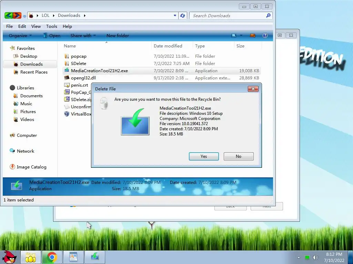Click the details pane file thumbnail
Image resolution: width=353 pixels, height=264 pixels.
[x=17, y=185]
